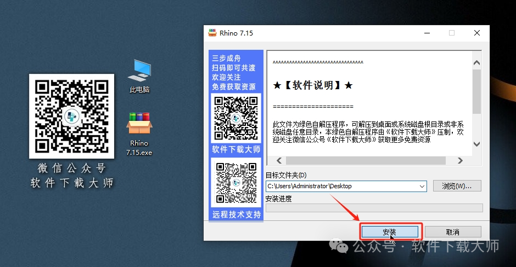
Task: Click the horizontal scrollbar right arrow
Action: (460, 160)
